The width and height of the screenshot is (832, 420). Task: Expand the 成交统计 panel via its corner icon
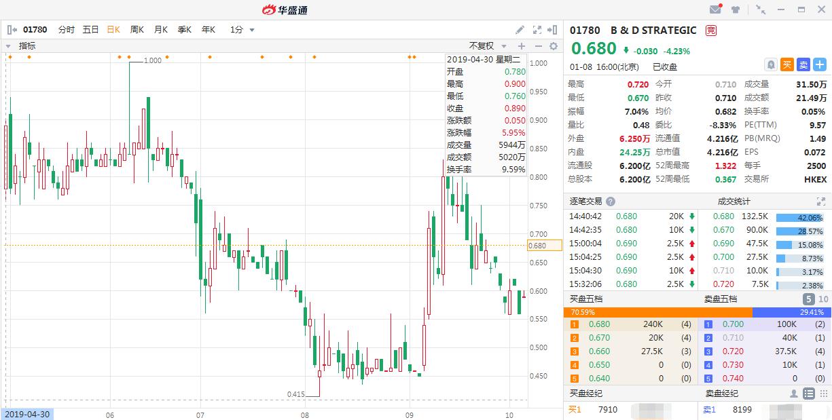(822, 202)
